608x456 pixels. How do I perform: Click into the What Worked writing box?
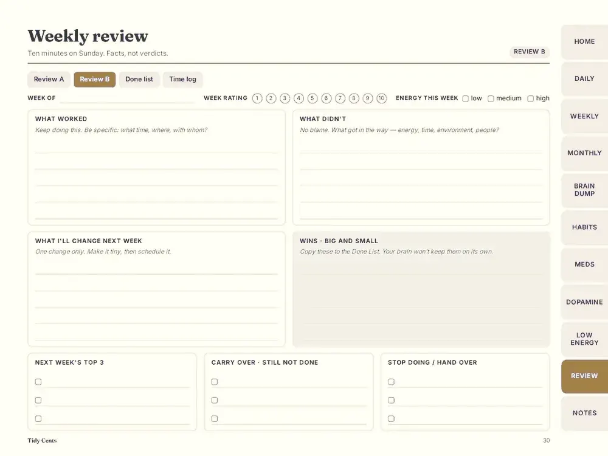[x=157, y=168]
